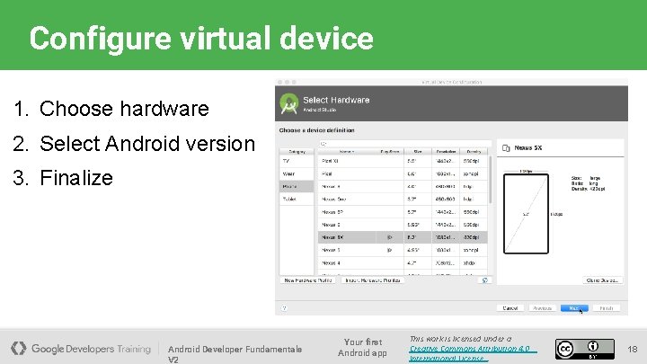This screenshot has width=647, height=364.
Task: Select the Nexus 5 device row
Action: point(403,250)
